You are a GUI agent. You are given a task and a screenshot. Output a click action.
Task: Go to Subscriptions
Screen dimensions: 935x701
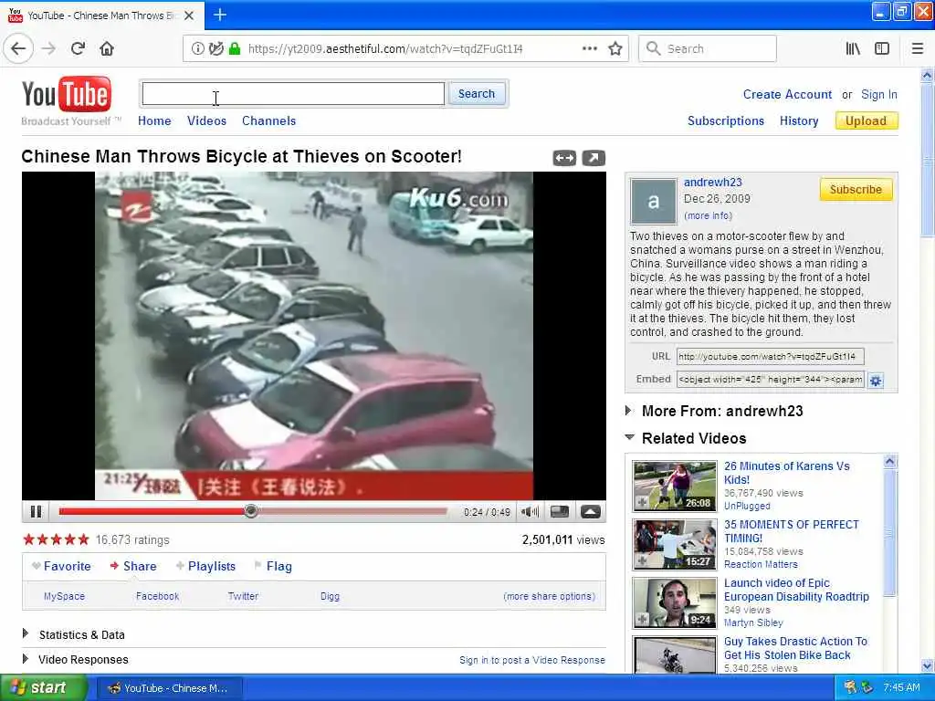pos(726,120)
